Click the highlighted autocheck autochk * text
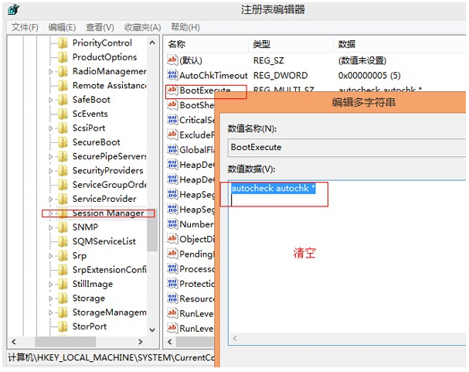Image resolution: width=469 pixels, height=372 pixels. click(x=273, y=188)
